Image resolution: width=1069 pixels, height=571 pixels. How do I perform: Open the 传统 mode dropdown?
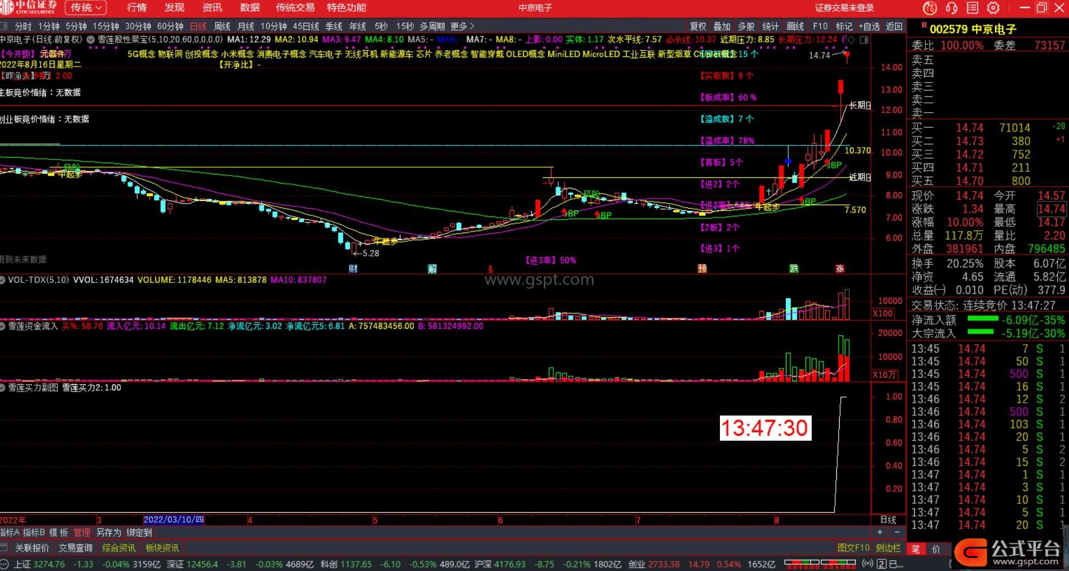coord(85,8)
